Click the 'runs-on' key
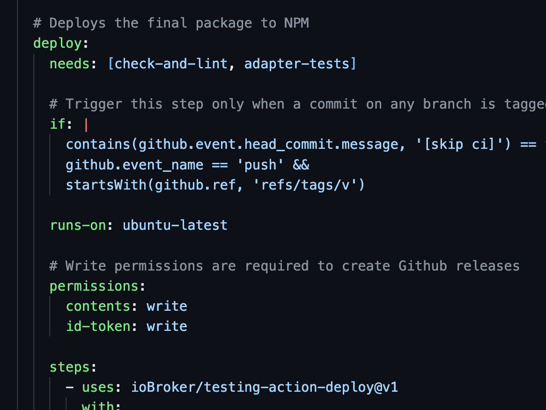Image resolution: width=546 pixels, height=410 pixels. (78, 225)
